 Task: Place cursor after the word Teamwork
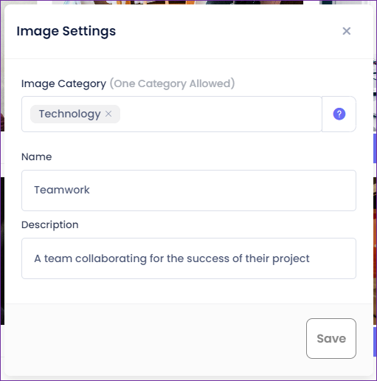click(91, 190)
